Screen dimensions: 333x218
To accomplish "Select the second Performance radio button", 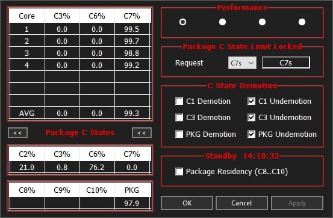I will (222, 22).
